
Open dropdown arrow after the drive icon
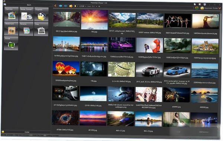coord(78,6)
